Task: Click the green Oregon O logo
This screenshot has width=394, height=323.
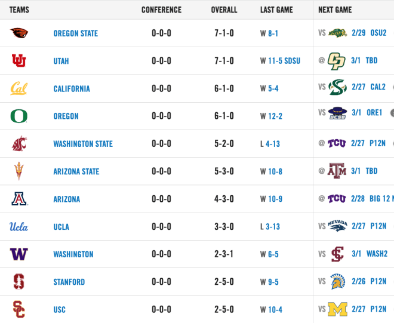Action: pos(19,116)
